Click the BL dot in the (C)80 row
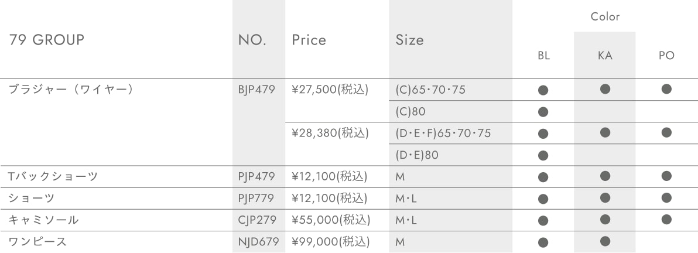 pos(543,112)
